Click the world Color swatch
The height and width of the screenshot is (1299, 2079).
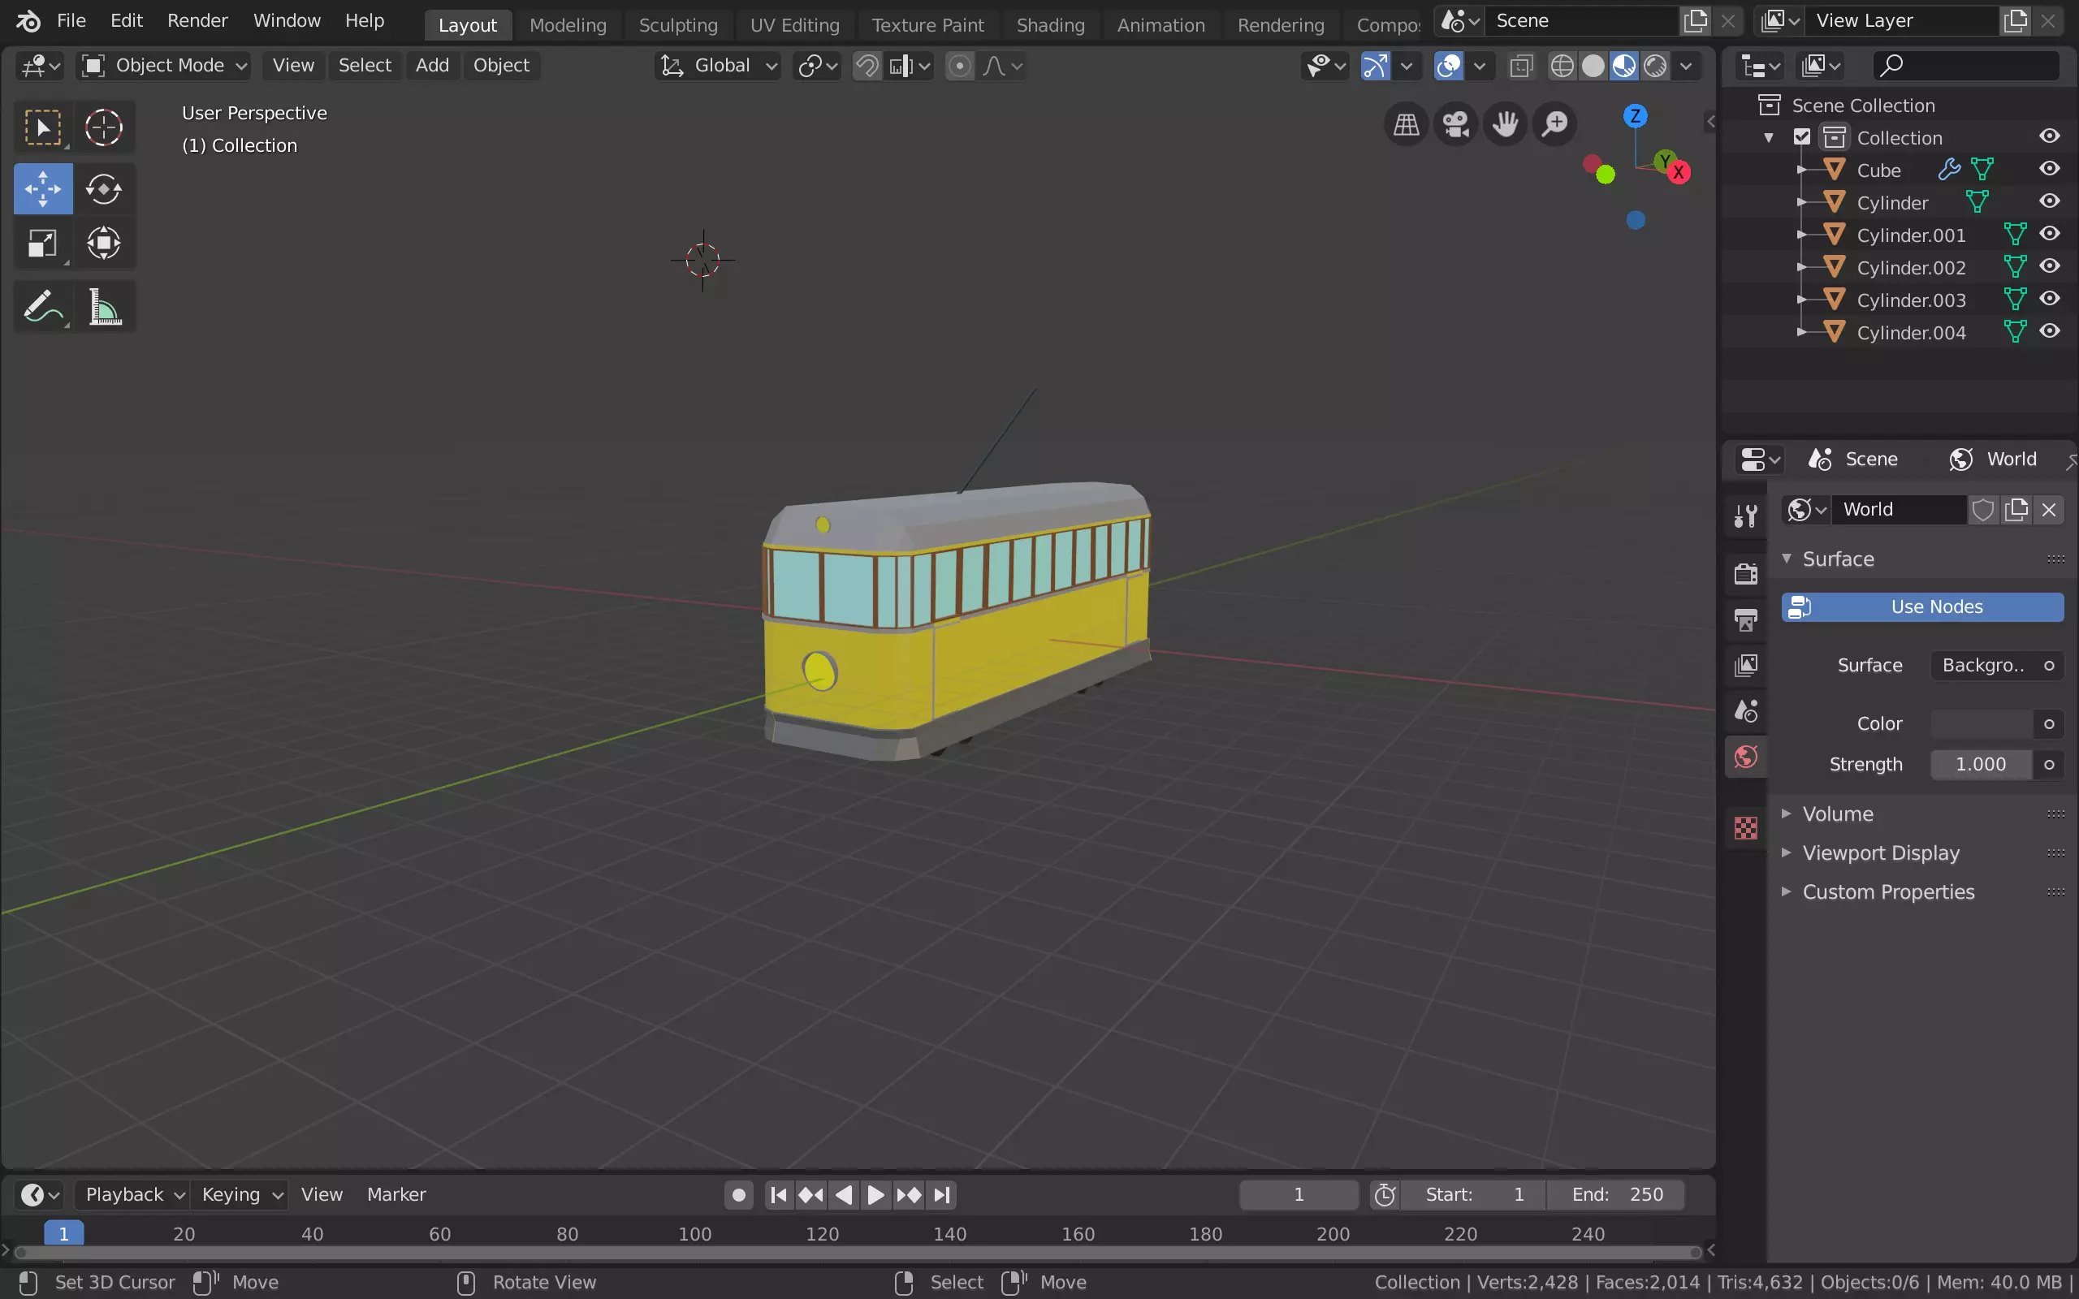[1981, 723]
